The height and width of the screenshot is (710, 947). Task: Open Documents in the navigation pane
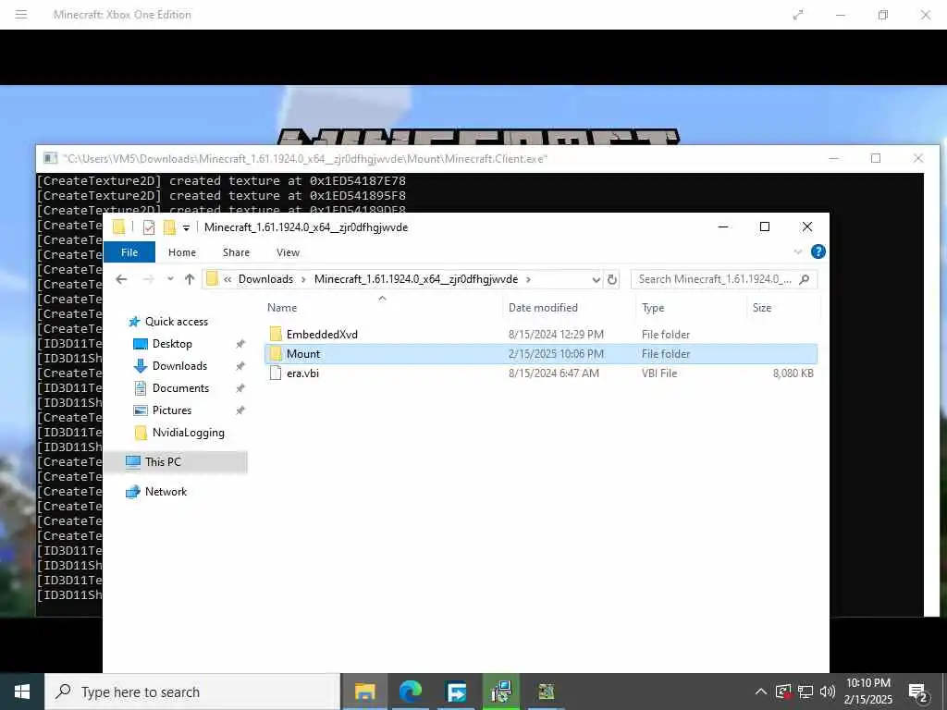tap(180, 388)
